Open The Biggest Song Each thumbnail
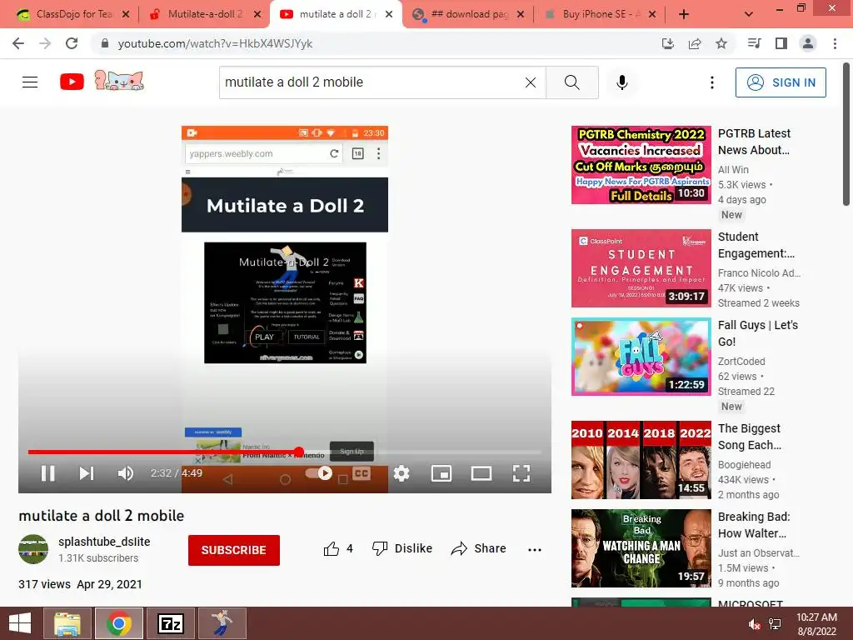Screen dimensions: 853x640 pyautogui.click(x=641, y=460)
